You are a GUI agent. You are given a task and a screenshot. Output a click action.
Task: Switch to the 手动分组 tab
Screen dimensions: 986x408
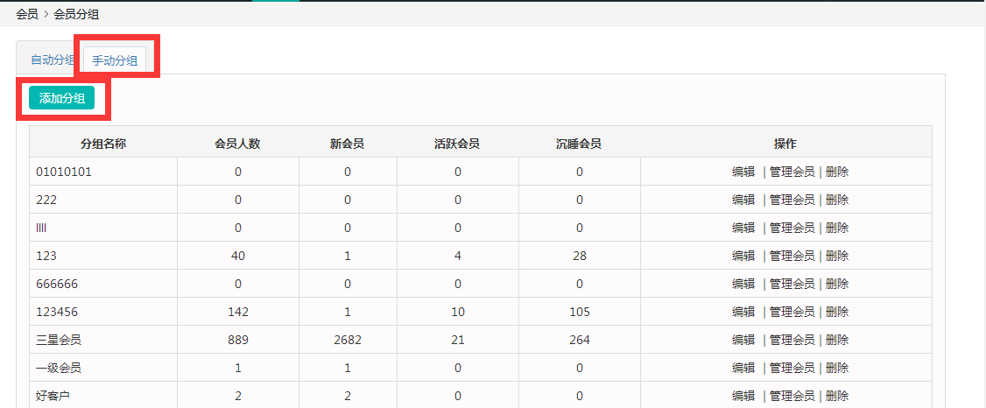pyautogui.click(x=115, y=60)
